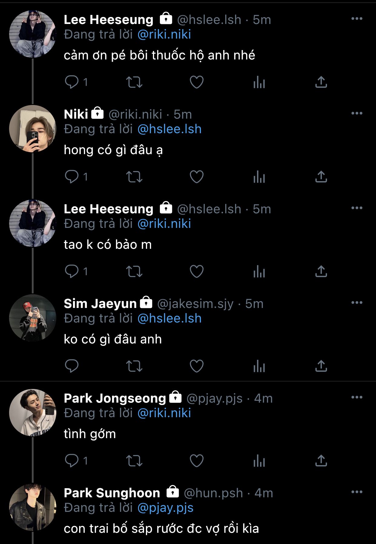Open @riki.niki mention in Park Jongseong's reply
The height and width of the screenshot is (544, 376).
(x=164, y=413)
